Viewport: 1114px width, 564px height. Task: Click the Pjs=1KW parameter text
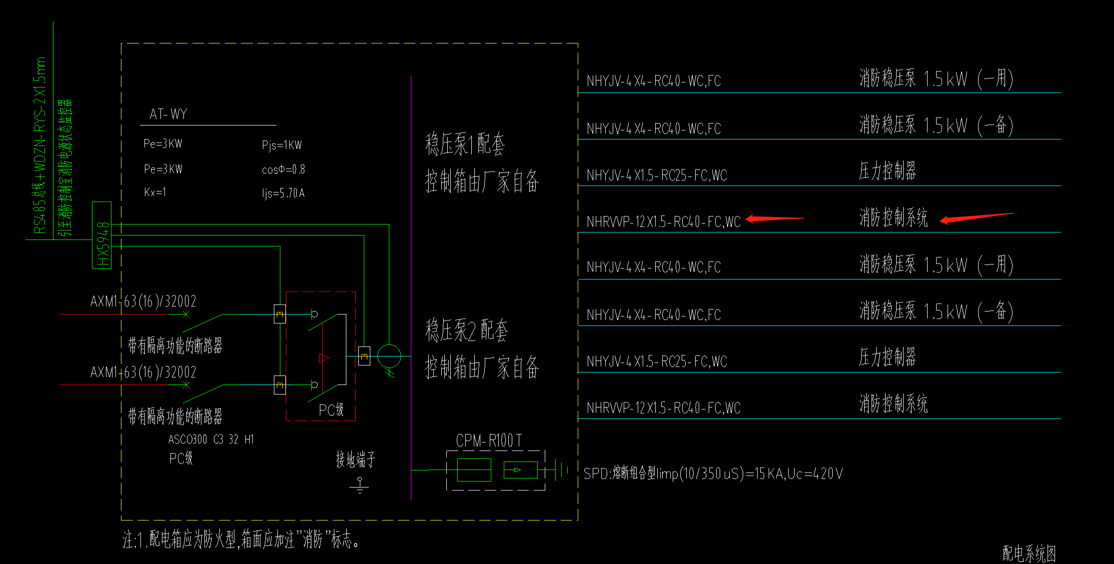(x=282, y=145)
